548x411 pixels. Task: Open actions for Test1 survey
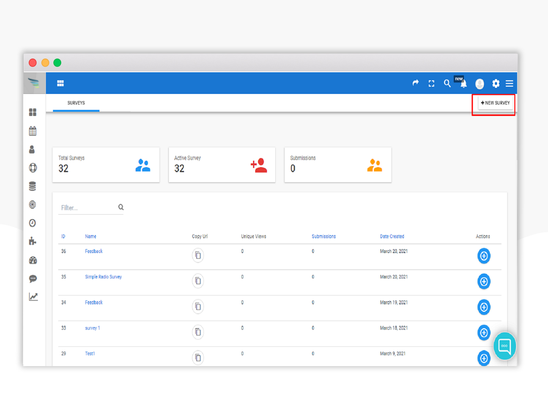[x=484, y=358]
